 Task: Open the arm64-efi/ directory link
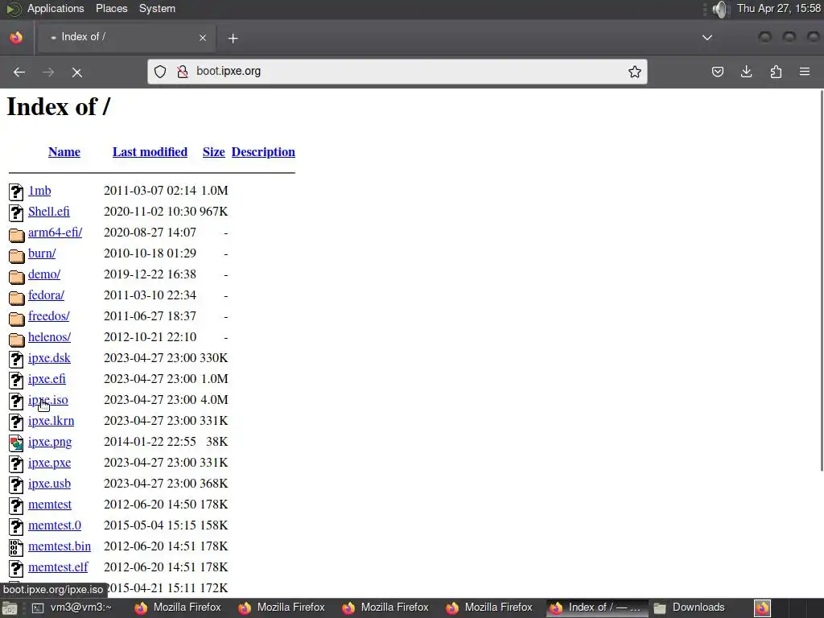pos(56,233)
